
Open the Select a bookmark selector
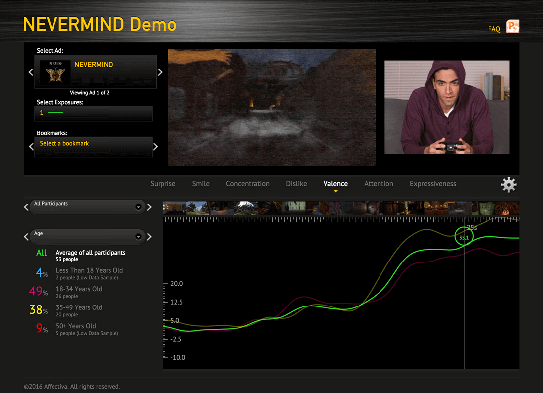(x=93, y=147)
